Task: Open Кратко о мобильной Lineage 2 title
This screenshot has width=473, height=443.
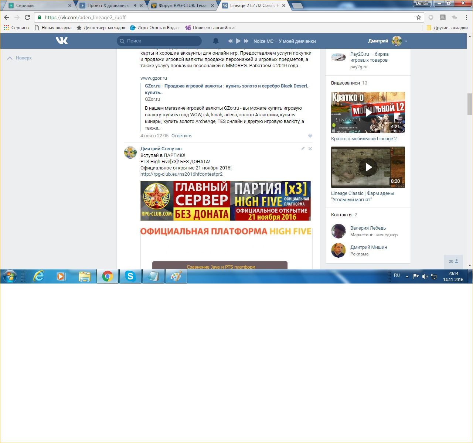Action: point(364,139)
